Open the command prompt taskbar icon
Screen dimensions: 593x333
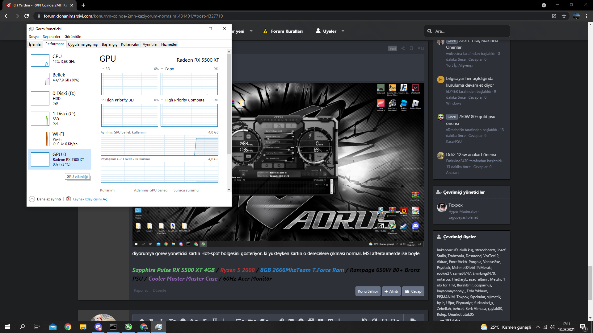tap(113, 327)
